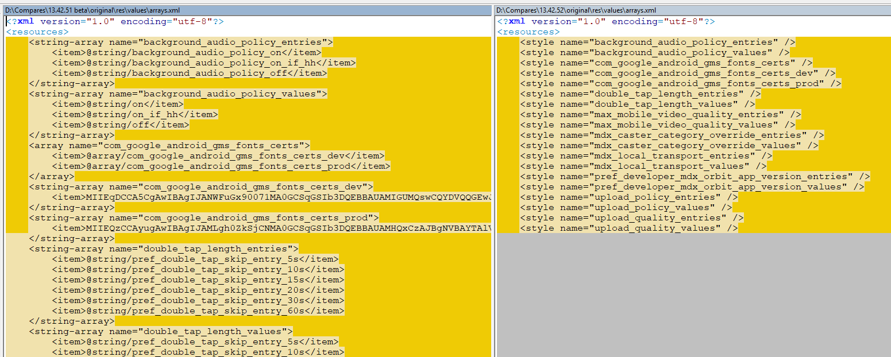Click style mdx_local_transport_entries line
The height and width of the screenshot is (357, 891).
[646, 156]
